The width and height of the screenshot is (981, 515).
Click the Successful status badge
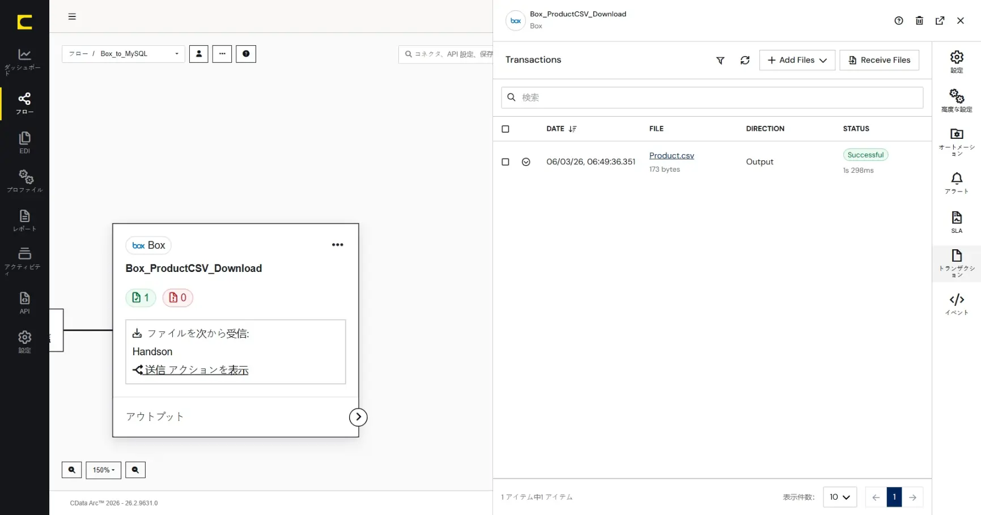(865, 155)
